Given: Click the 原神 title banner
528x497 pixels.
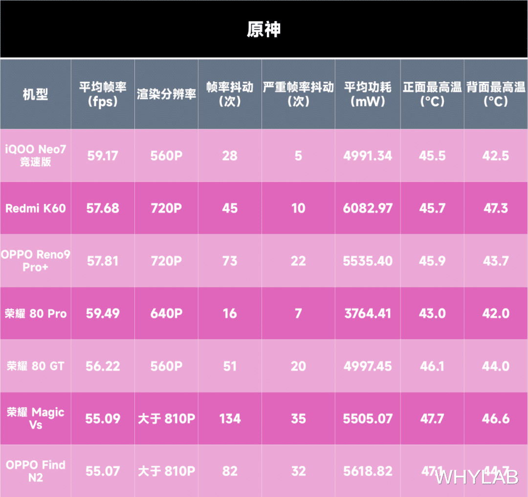Looking at the screenshot, I should coord(264,29).
